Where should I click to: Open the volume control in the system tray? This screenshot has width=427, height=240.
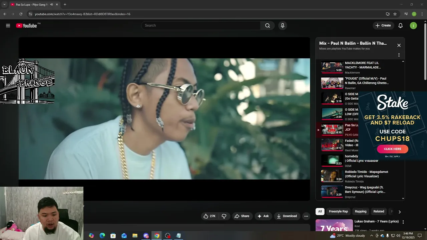[x=398, y=236]
